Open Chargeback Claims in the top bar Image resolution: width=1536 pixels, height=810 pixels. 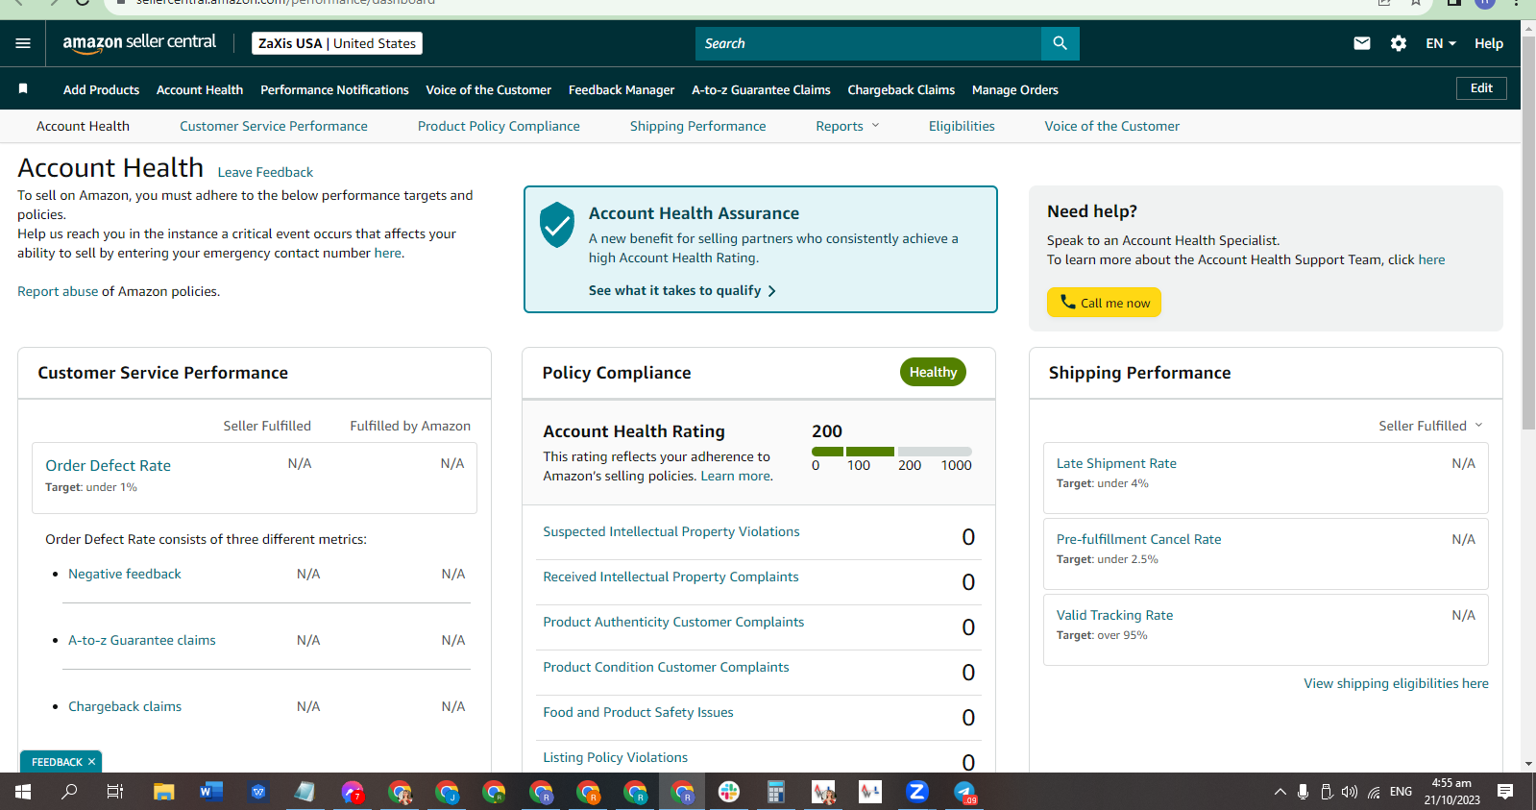click(901, 89)
